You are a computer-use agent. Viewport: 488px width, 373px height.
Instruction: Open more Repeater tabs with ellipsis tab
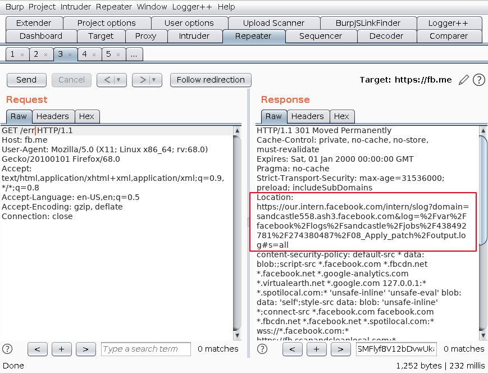click(134, 54)
